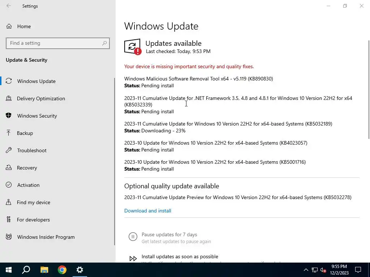Open Activation settings

pos(28,185)
